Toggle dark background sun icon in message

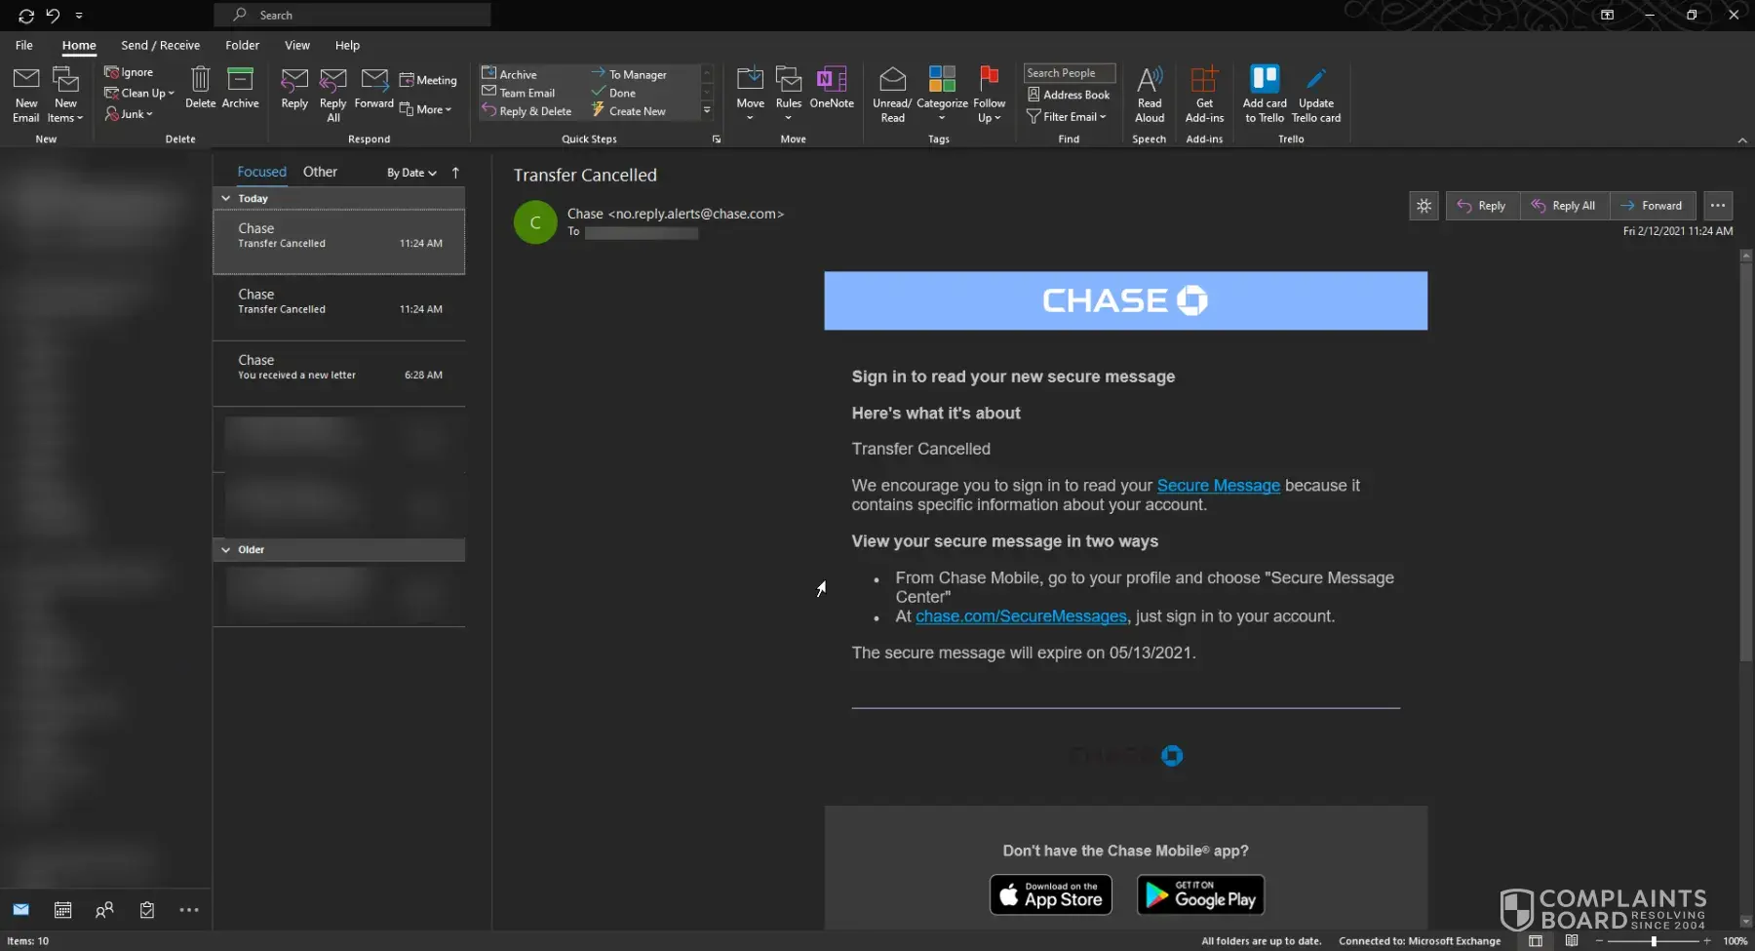coord(1423,206)
